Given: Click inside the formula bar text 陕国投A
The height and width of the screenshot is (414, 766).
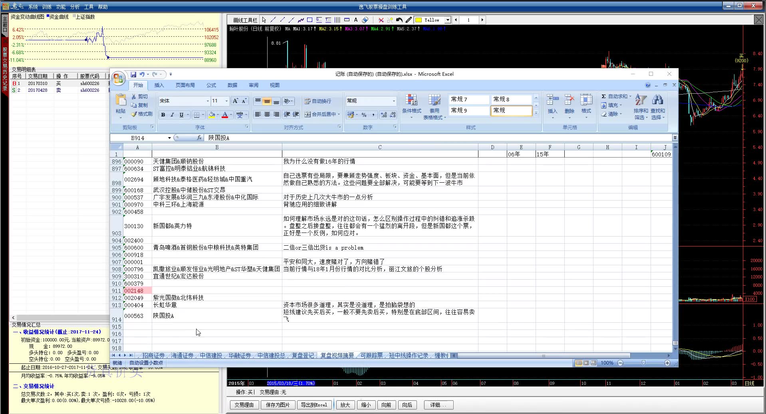Looking at the screenshot, I should click(x=219, y=138).
